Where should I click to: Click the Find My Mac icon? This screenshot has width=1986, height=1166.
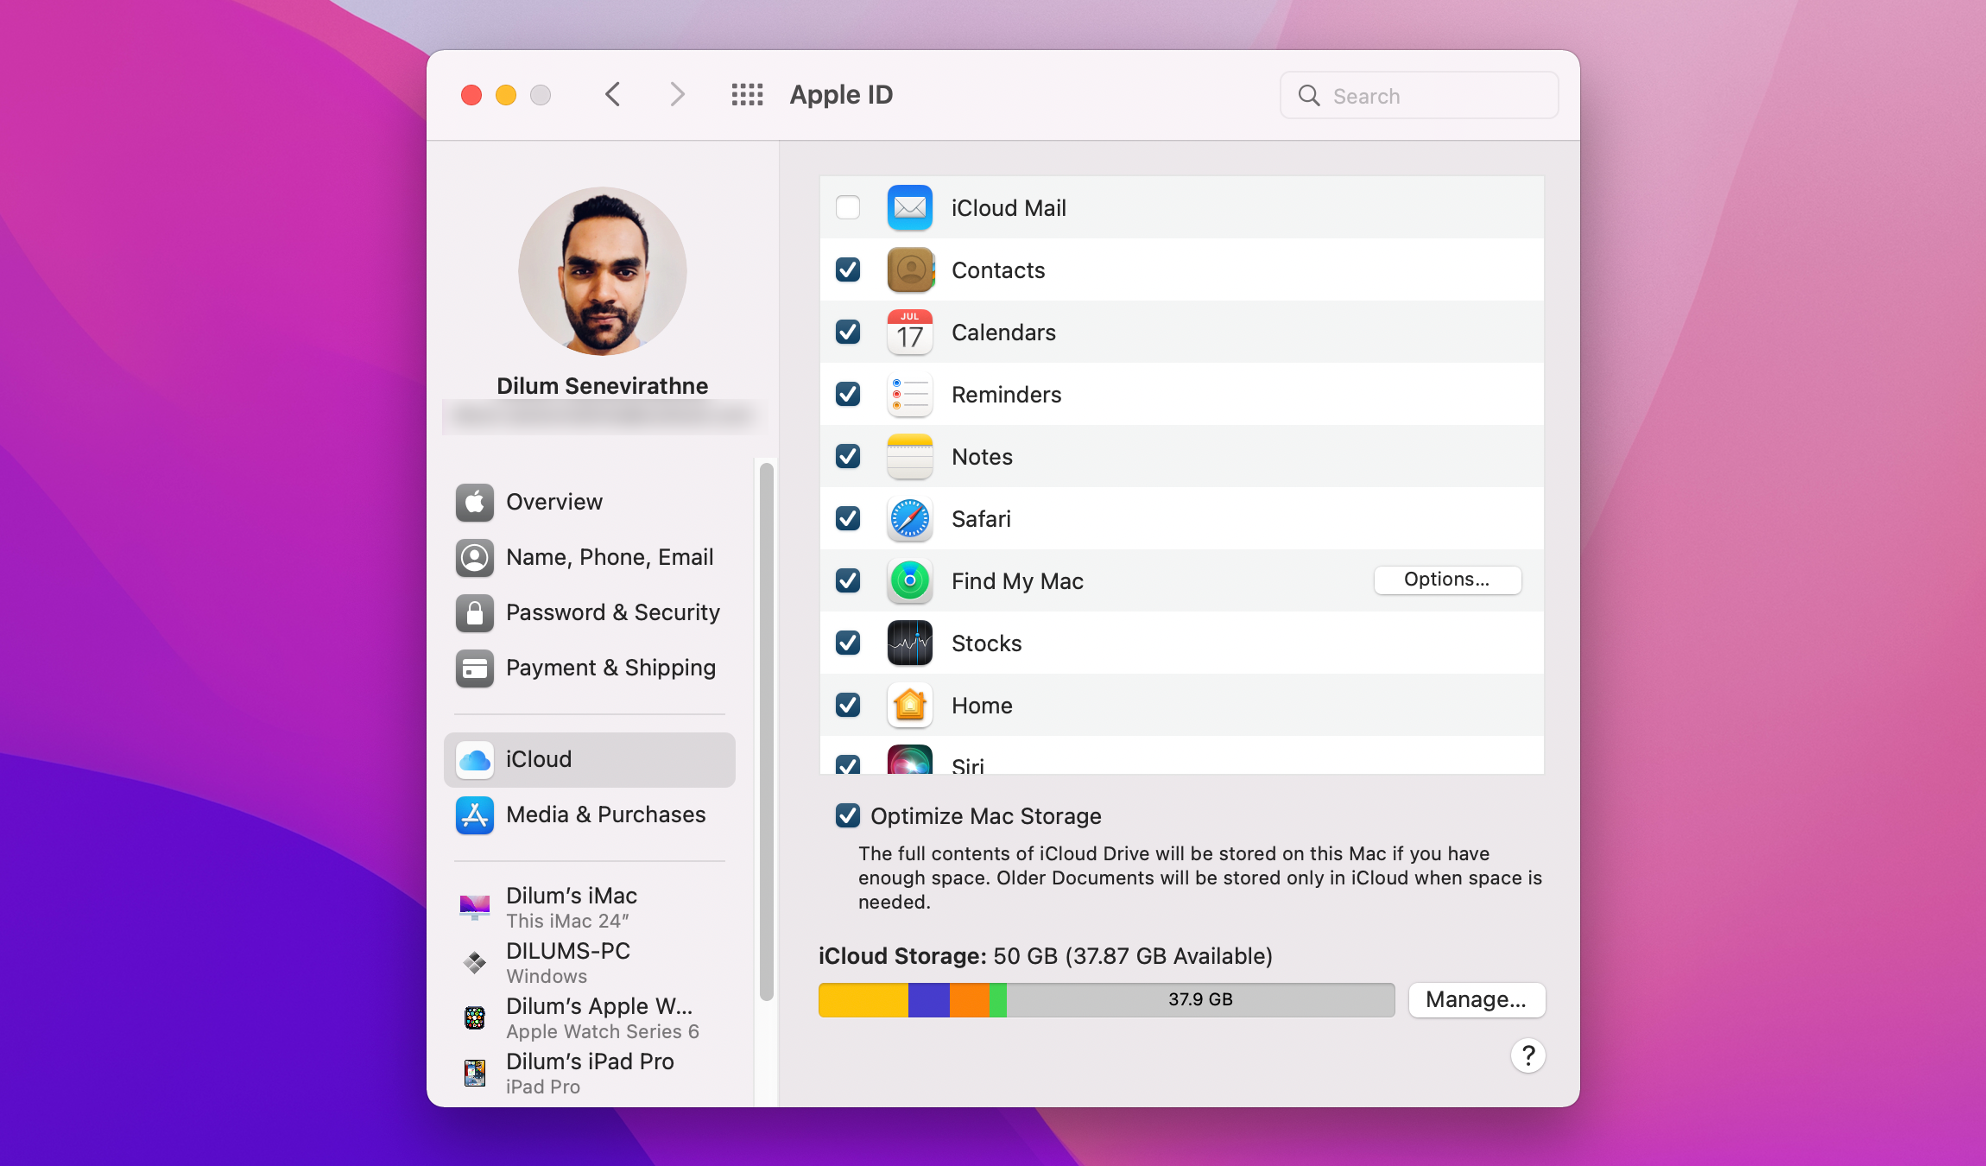[x=909, y=581]
